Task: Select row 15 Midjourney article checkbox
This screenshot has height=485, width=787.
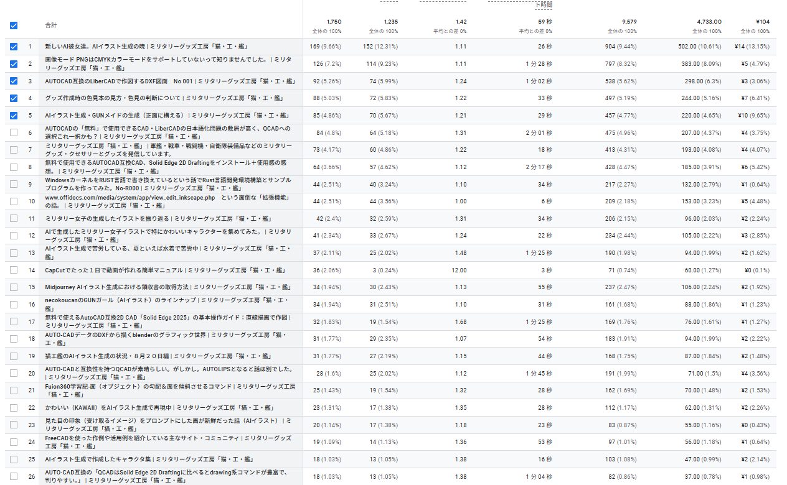Action: tap(14, 287)
